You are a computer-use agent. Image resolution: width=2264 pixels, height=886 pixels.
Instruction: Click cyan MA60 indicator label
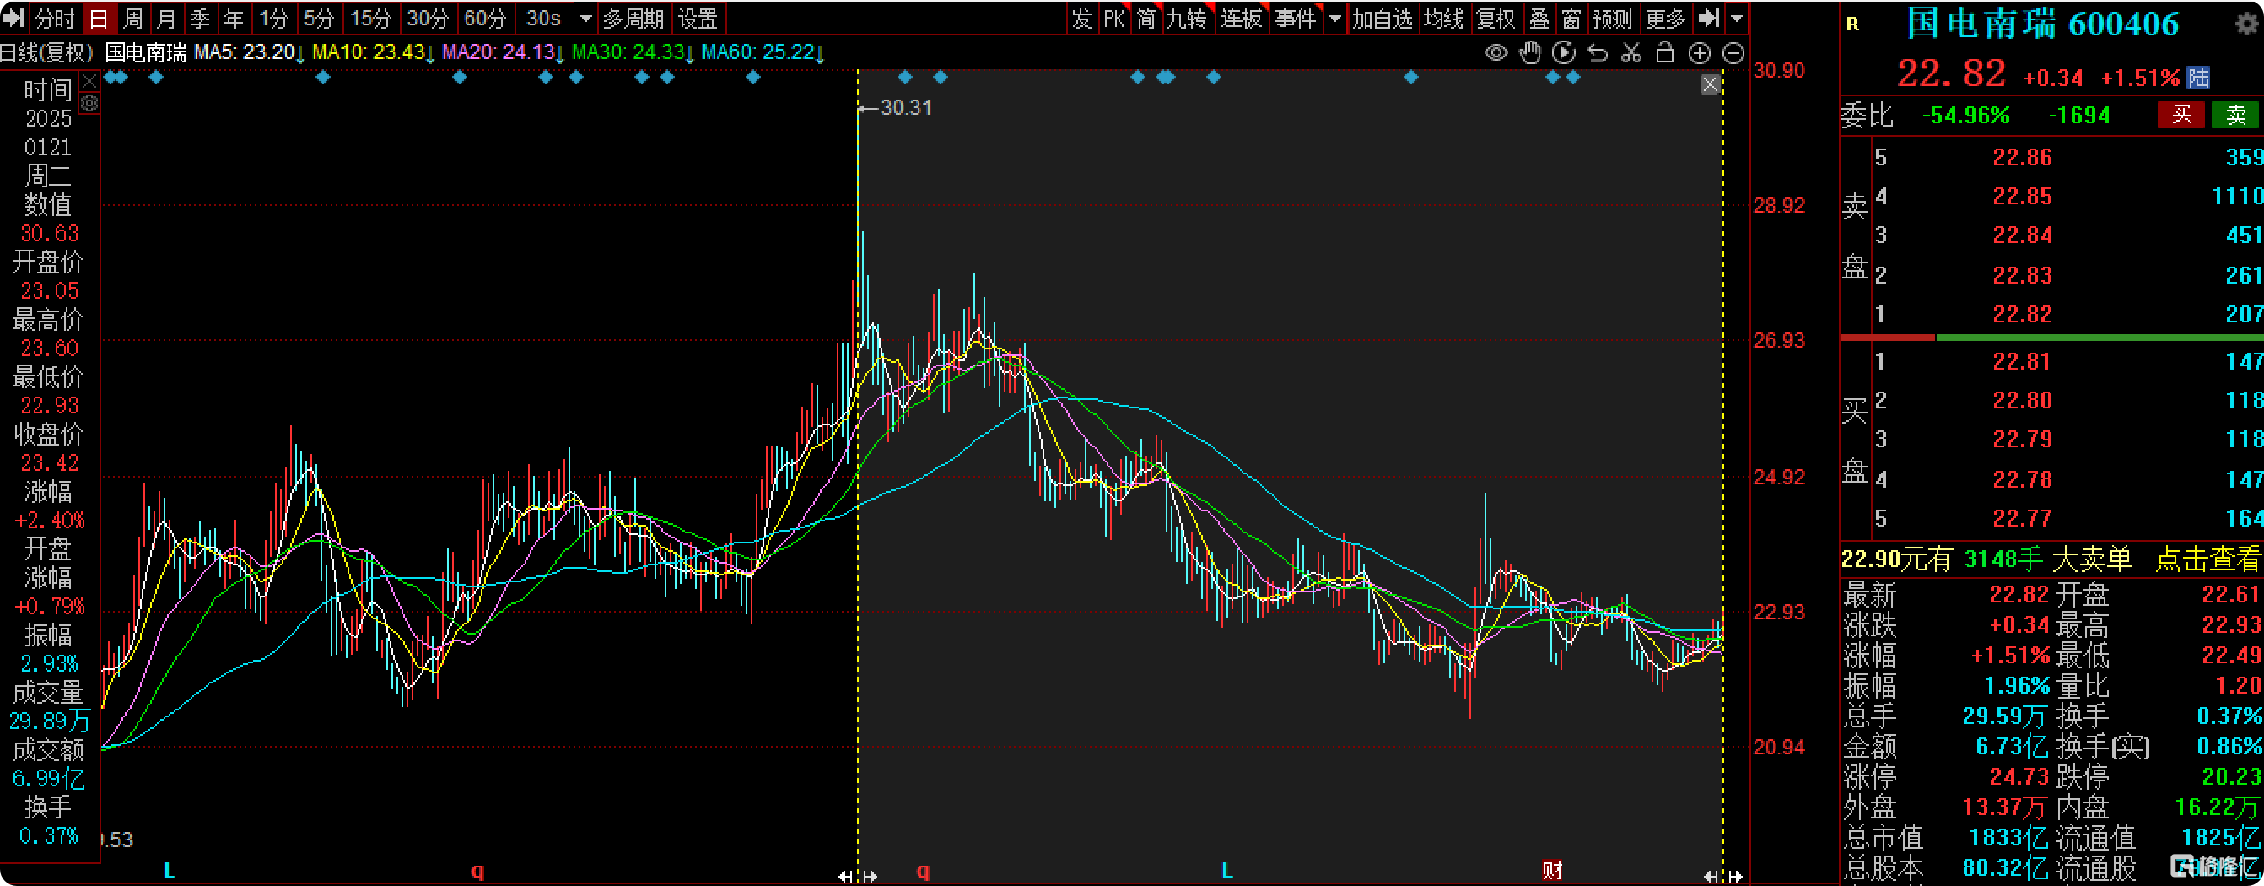(763, 52)
